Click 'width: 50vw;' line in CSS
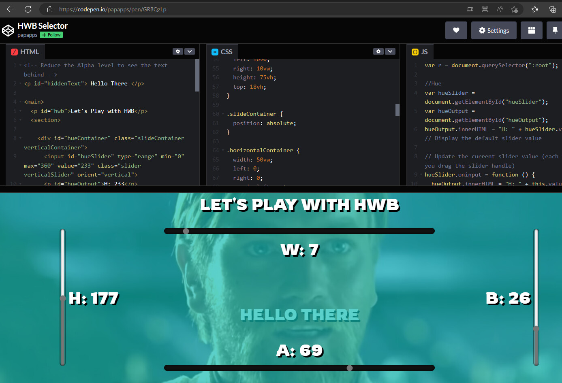Screen dimensions: 562x383 253,160
